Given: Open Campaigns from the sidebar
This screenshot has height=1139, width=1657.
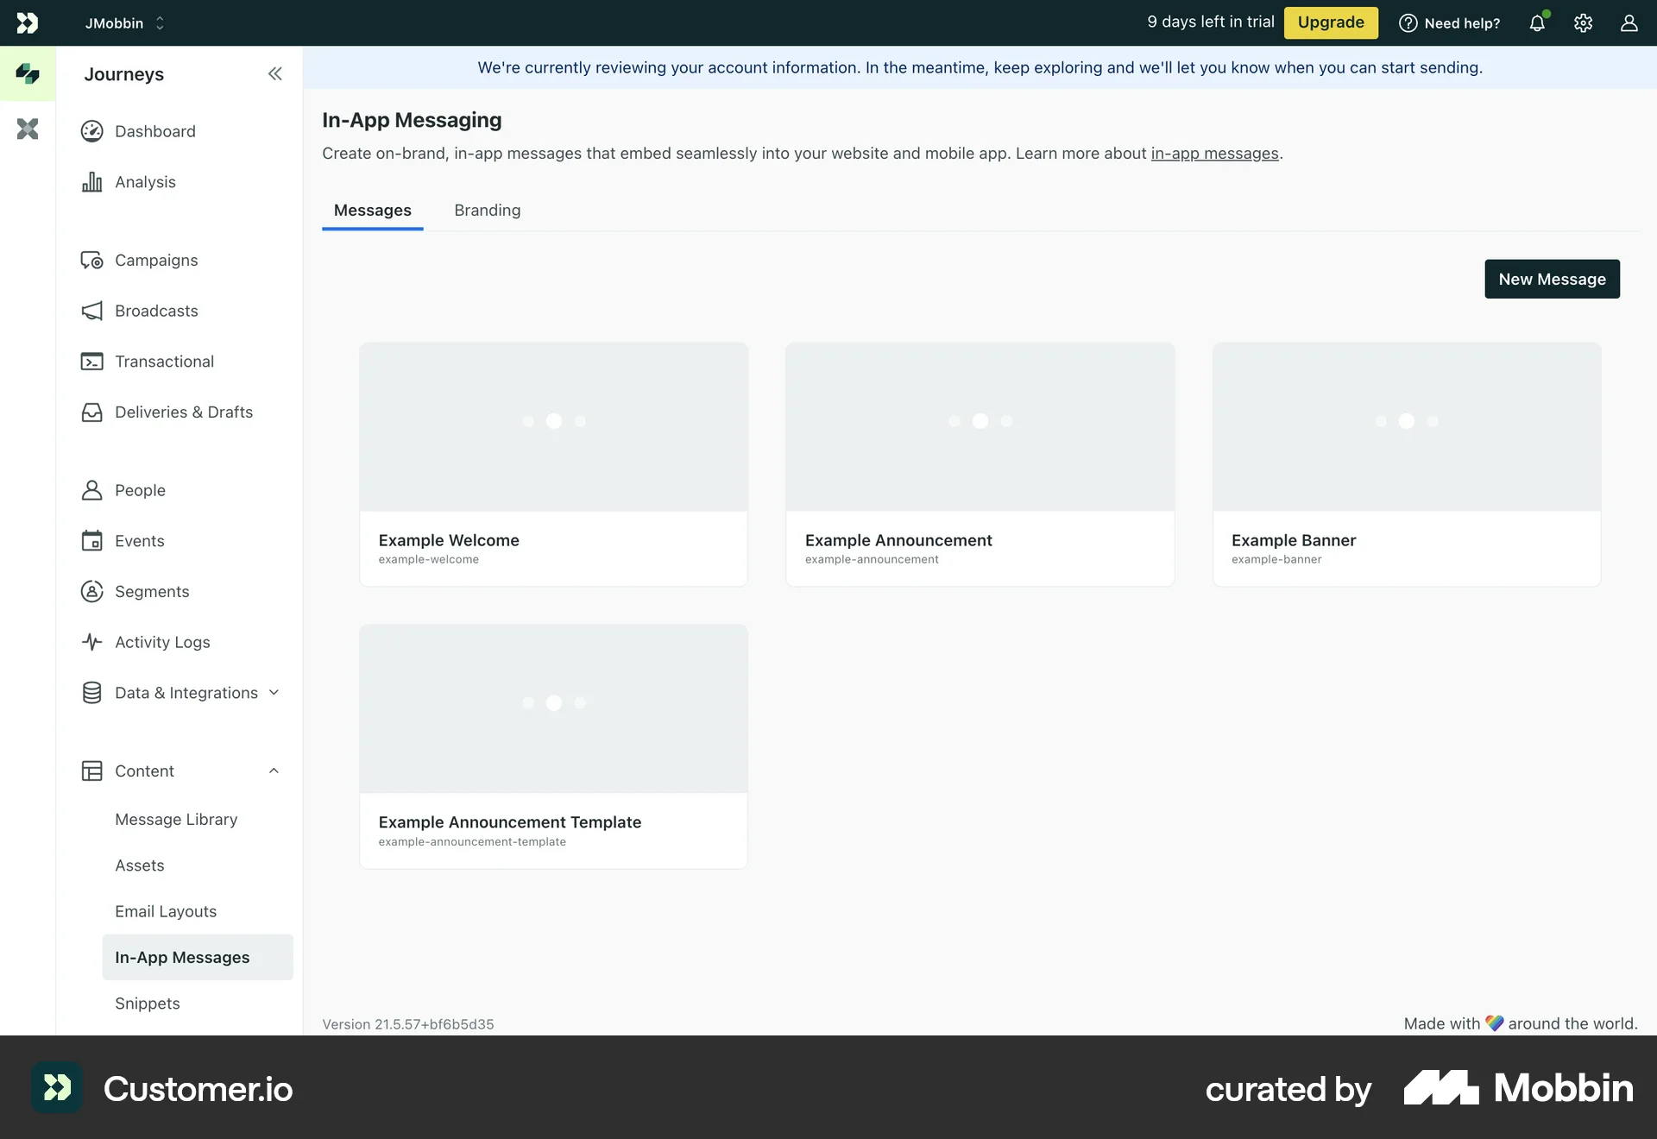Looking at the screenshot, I should pyautogui.click(x=156, y=260).
